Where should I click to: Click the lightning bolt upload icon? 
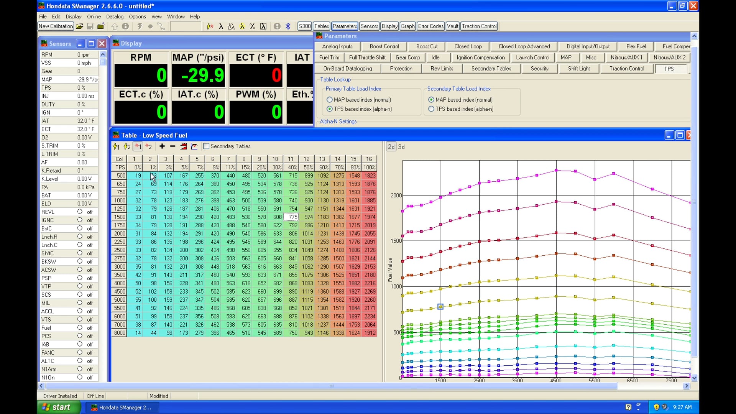140,26
